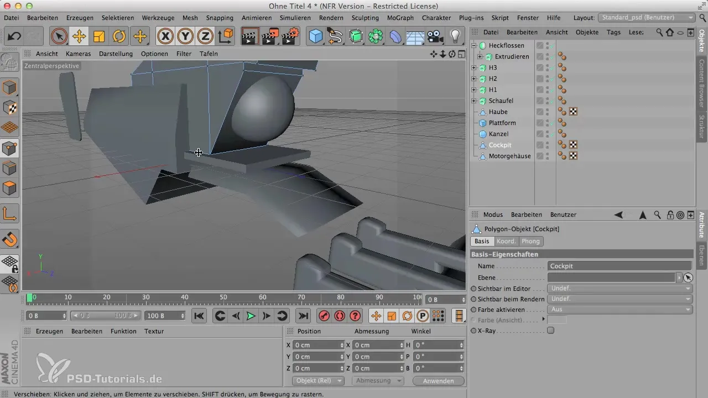The image size is (708, 398).
Task: Select the Move tool
Action: (79, 37)
